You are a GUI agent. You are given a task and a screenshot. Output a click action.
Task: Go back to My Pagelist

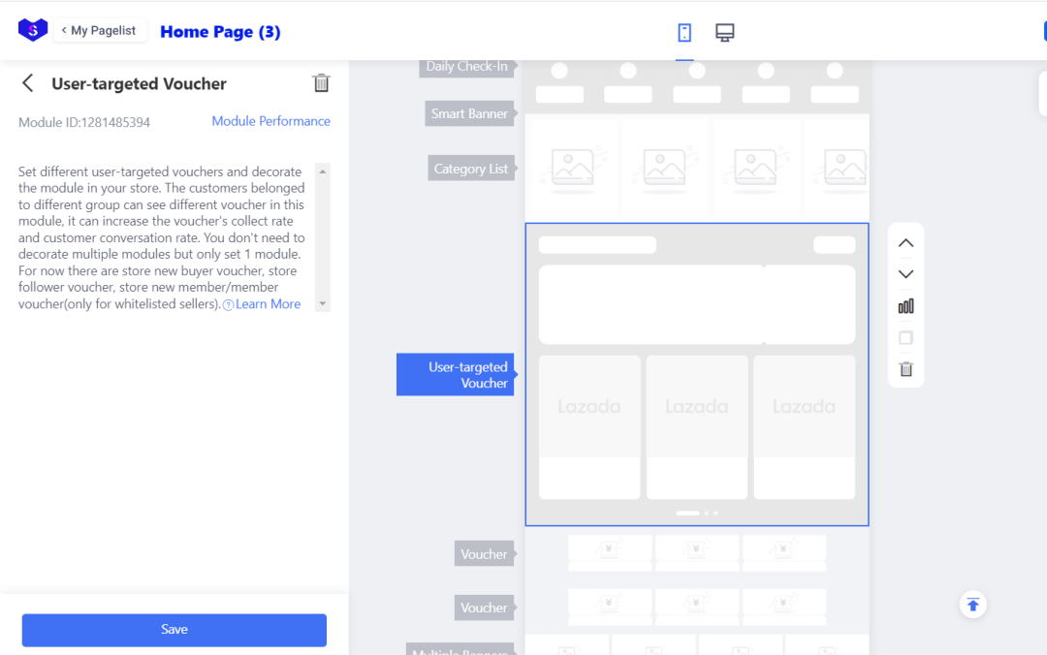(100, 31)
